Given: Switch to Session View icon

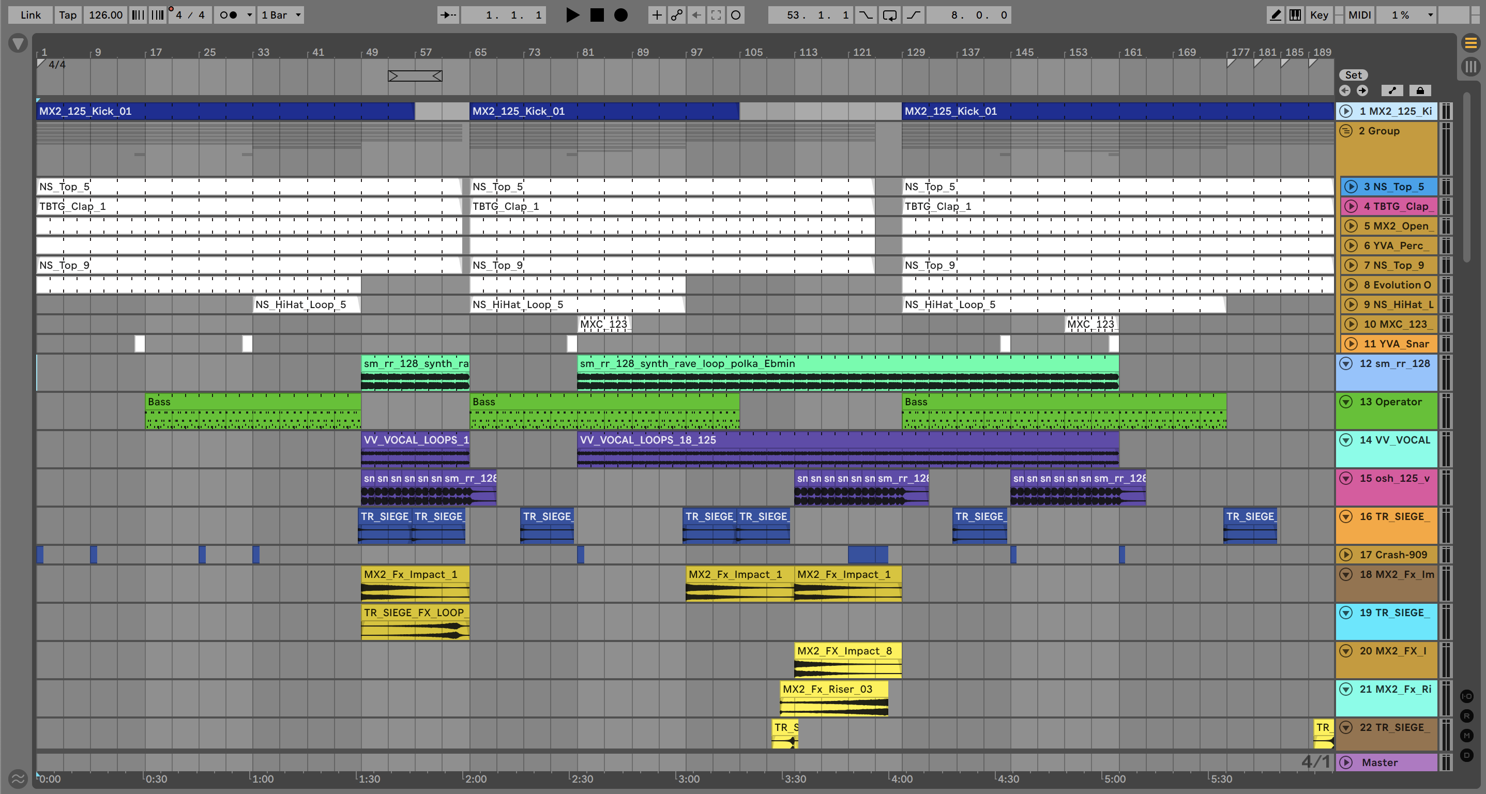Looking at the screenshot, I should (1470, 67).
